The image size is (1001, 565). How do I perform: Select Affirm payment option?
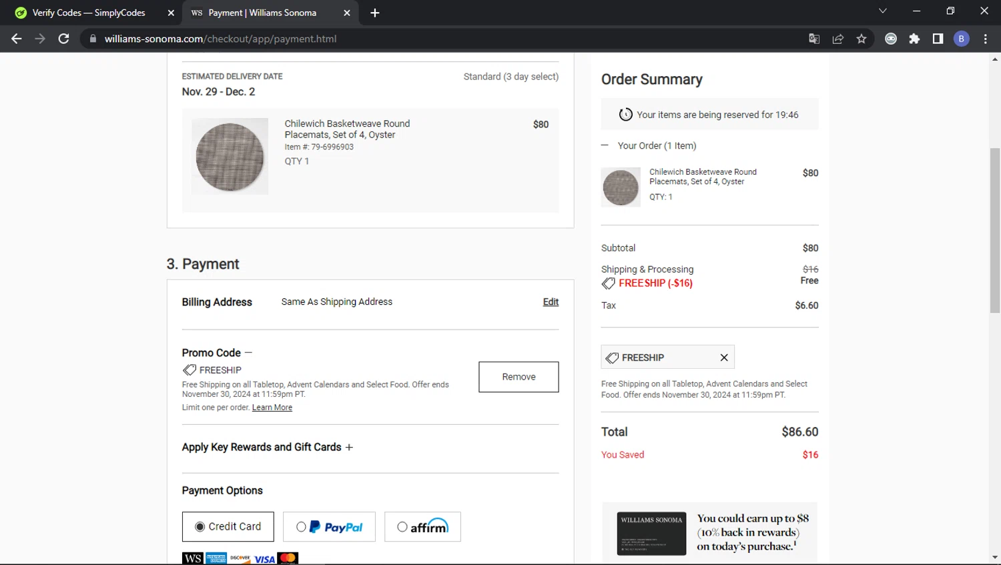click(422, 527)
